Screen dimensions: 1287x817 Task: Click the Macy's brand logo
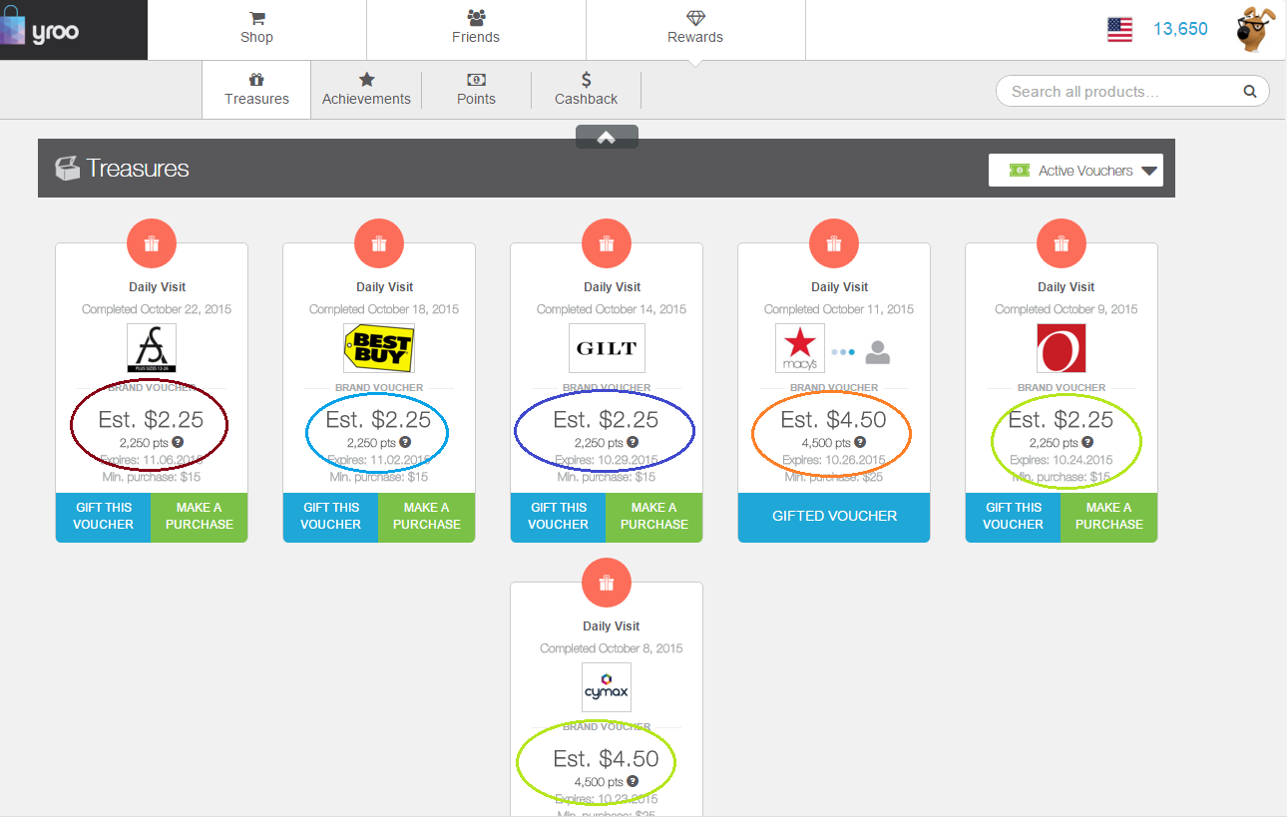coord(800,348)
